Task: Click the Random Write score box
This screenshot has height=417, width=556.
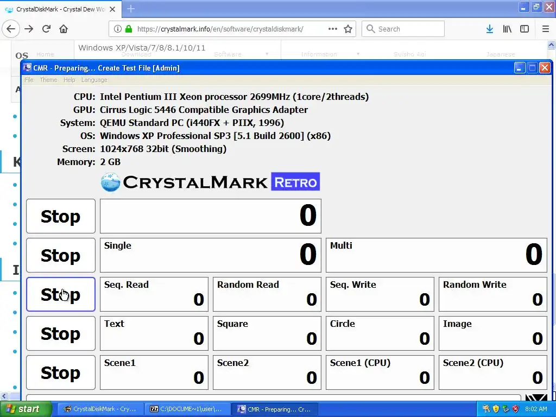Action: (x=493, y=294)
